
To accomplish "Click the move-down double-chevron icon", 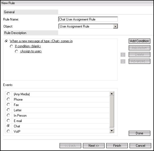I will point(123,62).
